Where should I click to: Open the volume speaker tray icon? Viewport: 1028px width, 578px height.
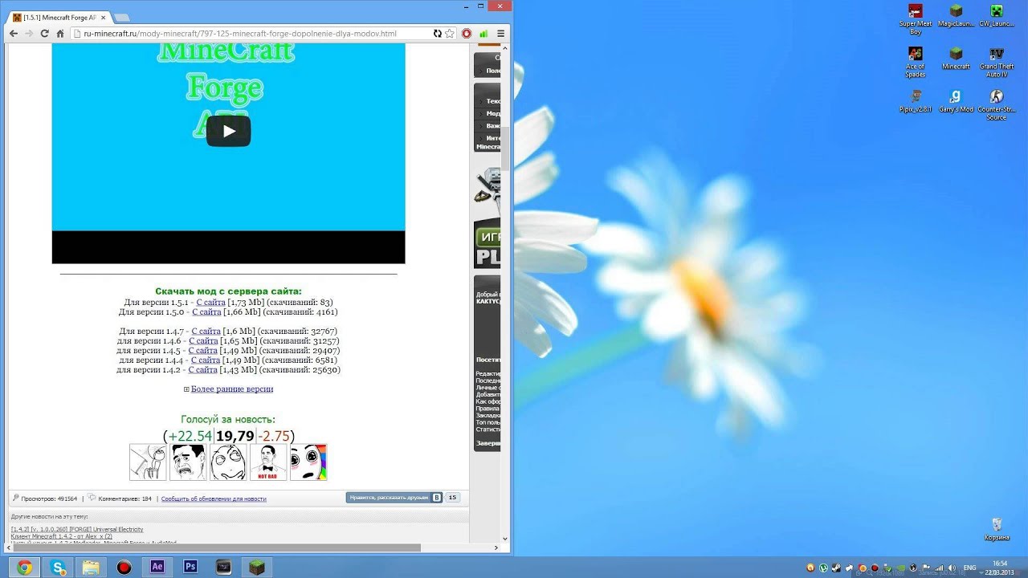point(952,568)
